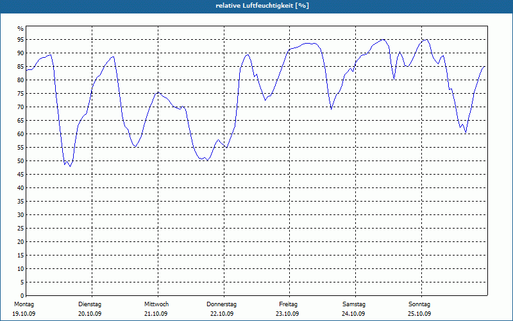
Task: Click the y-axis value '65'
Action: coord(21,121)
